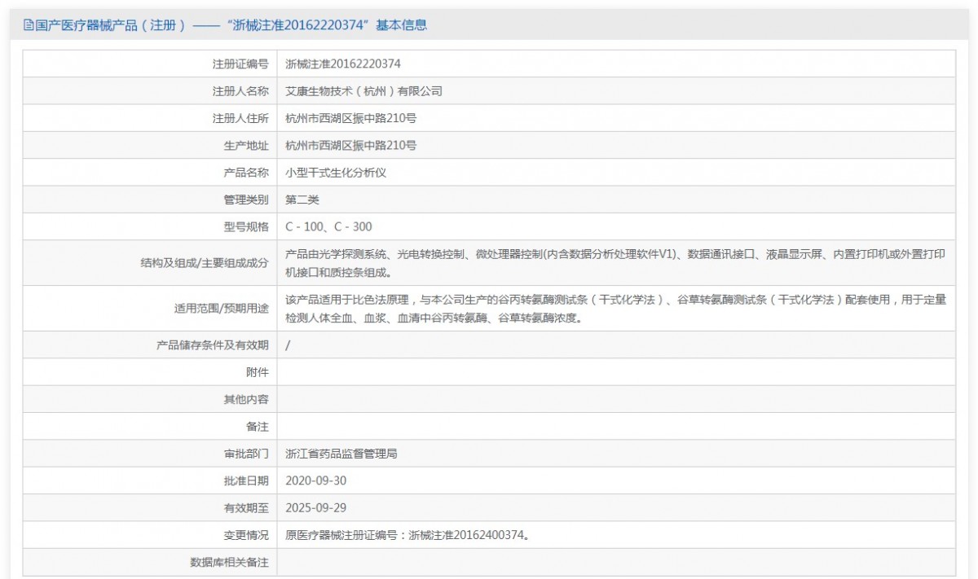Viewport: 978px width, 579px height.
Task: Select the registration number value 浙械注准20162220374 in the table
Action: pyautogui.click(x=343, y=64)
